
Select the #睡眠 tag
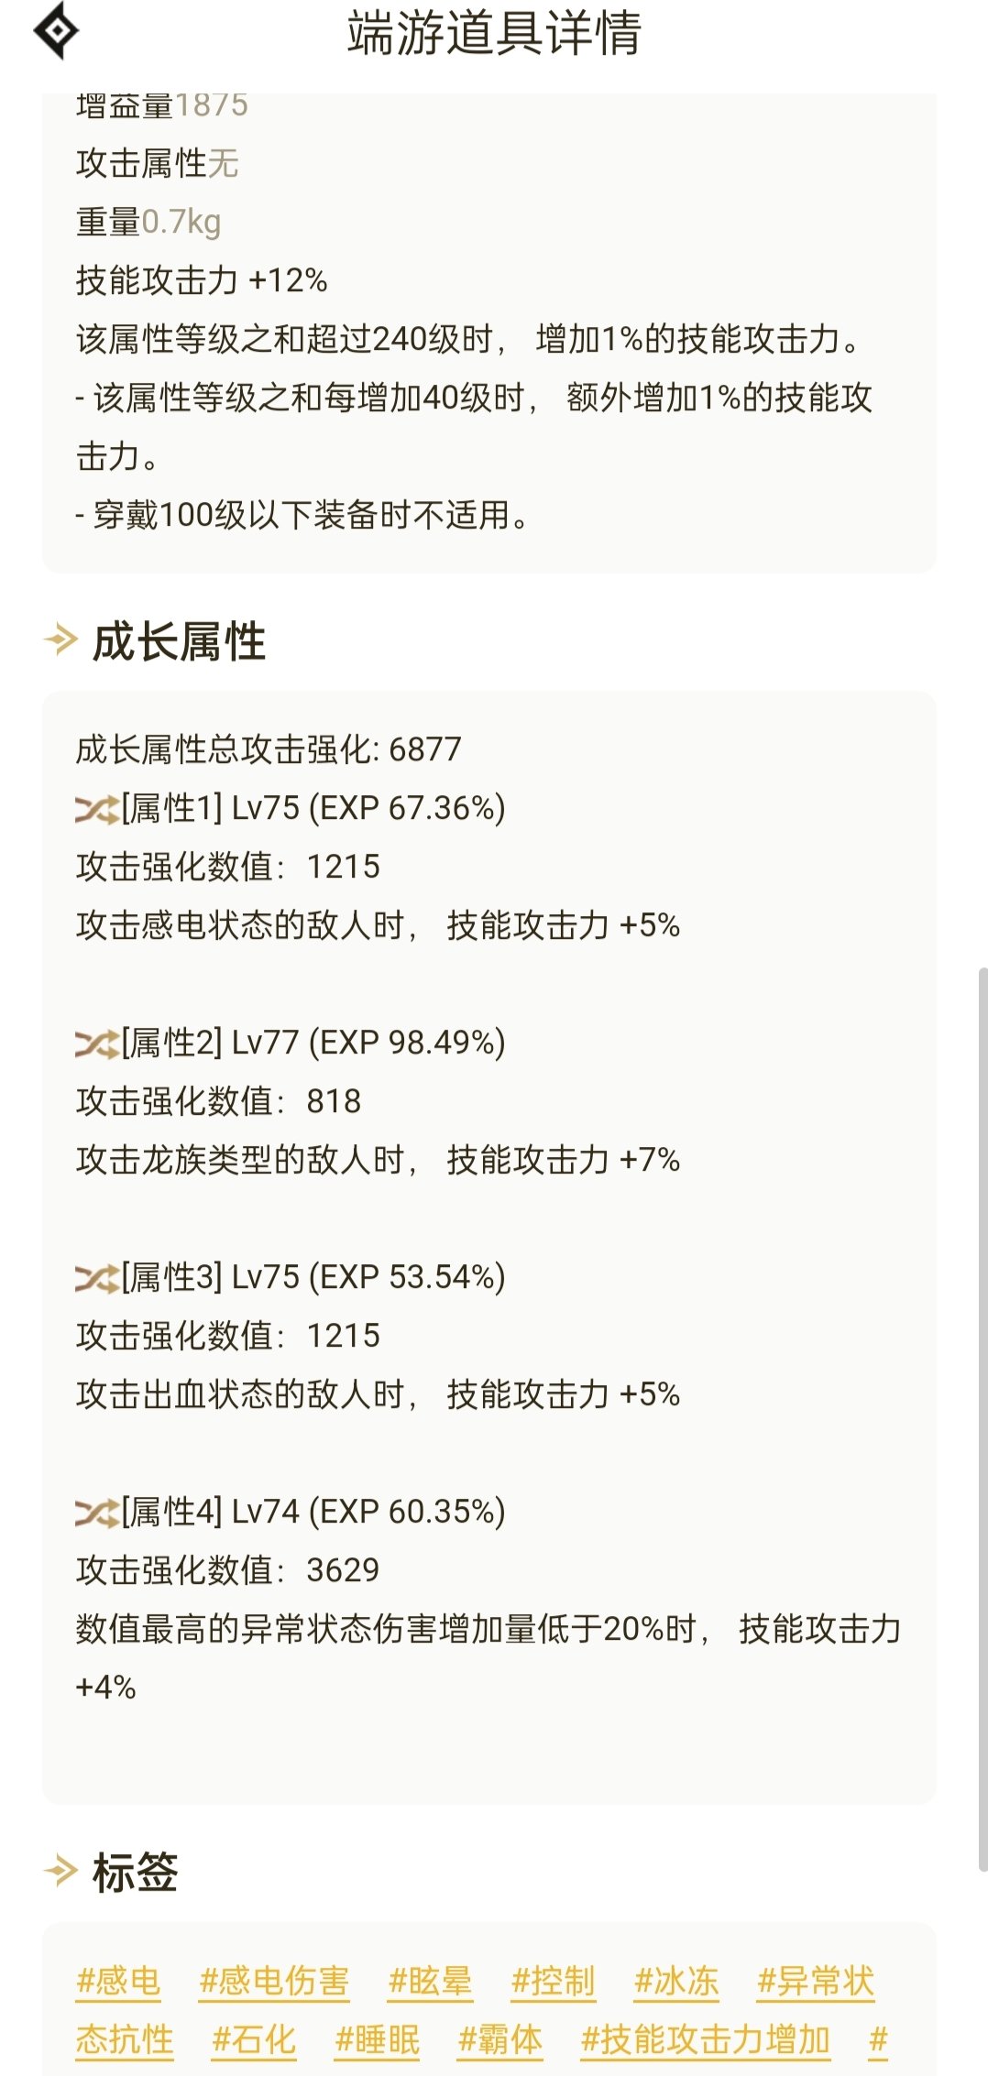378,2040
